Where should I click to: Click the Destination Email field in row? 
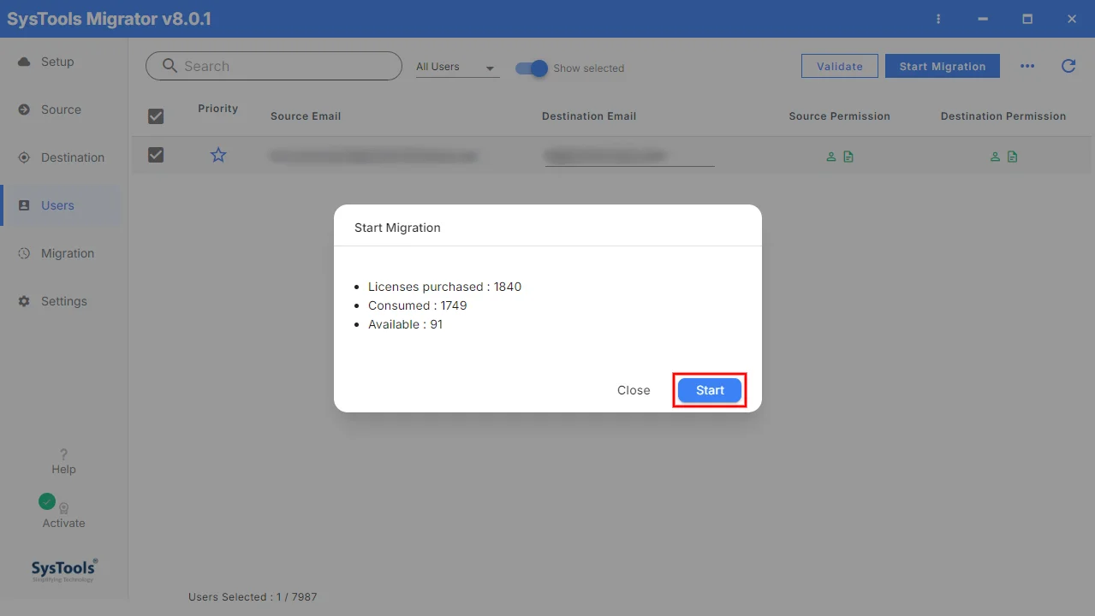[x=629, y=156]
